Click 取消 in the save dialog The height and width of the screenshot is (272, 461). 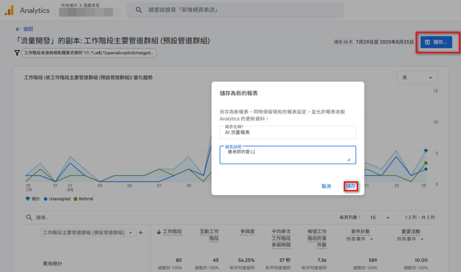(x=326, y=186)
